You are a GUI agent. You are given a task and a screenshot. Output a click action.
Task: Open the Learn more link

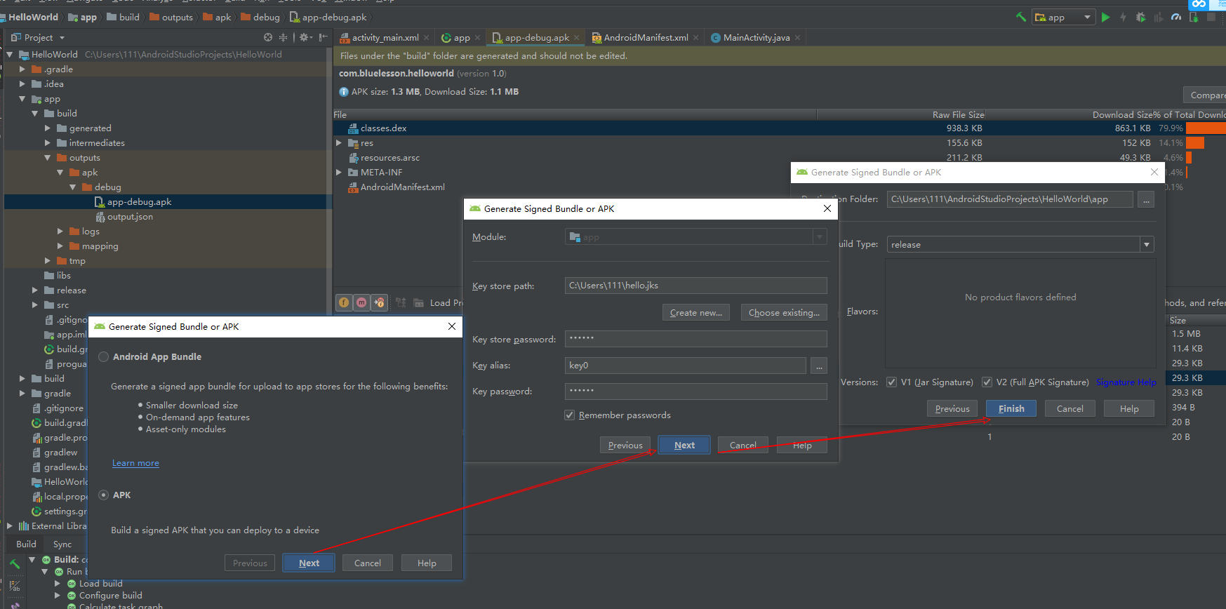pos(135,463)
